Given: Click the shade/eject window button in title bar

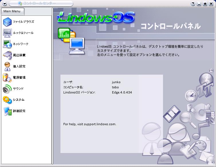Looking at the screenshot, I should coord(205,4).
